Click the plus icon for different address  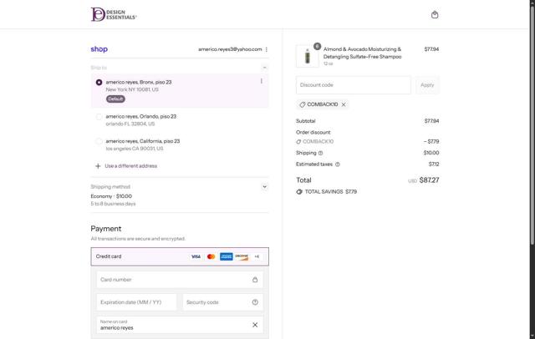coord(98,166)
